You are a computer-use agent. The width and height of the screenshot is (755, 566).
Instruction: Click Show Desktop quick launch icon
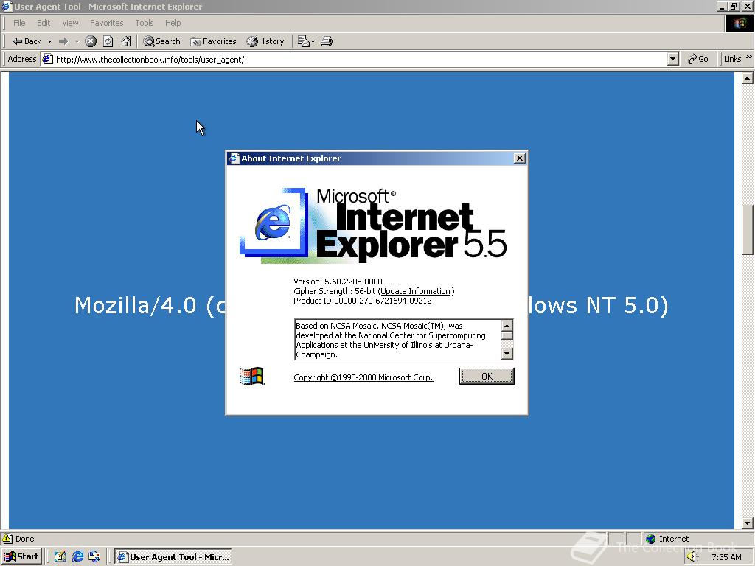pyautogui.click(x=60, y=557)
